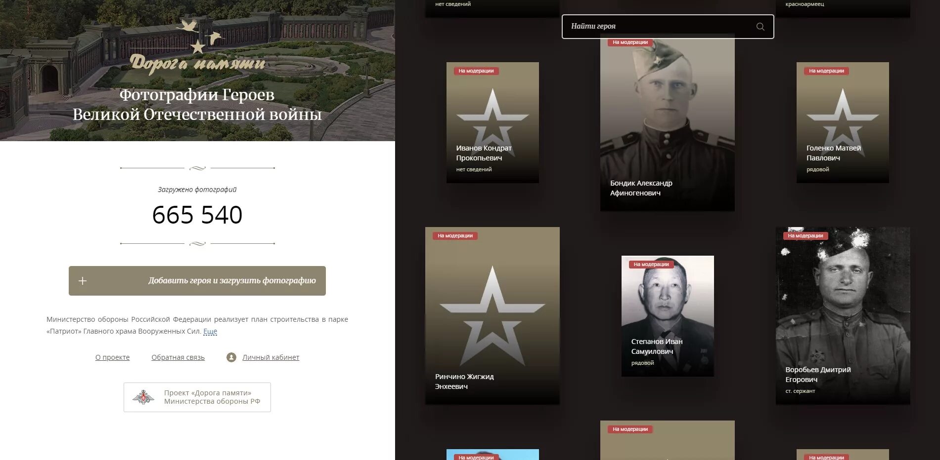Open the Воробьев Дмитрий Егорович photo card

[x=843, y=316]
